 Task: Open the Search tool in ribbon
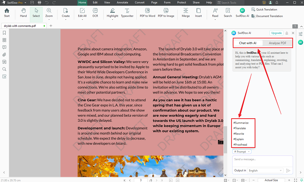pyautogui.click(x=228, y=13)
